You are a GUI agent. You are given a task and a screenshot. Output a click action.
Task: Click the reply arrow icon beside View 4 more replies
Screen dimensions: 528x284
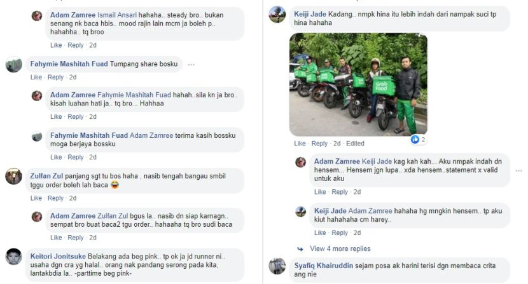300,249
